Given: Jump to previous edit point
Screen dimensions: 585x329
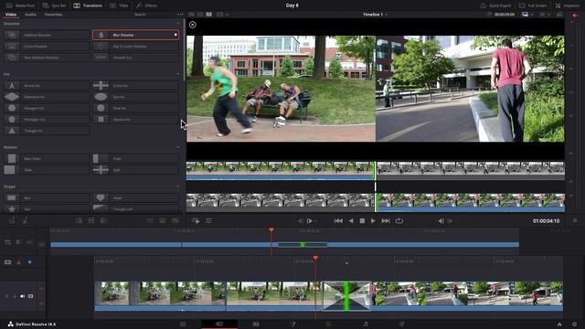Looking at the screenshot, I should click(x=301, y=221).
